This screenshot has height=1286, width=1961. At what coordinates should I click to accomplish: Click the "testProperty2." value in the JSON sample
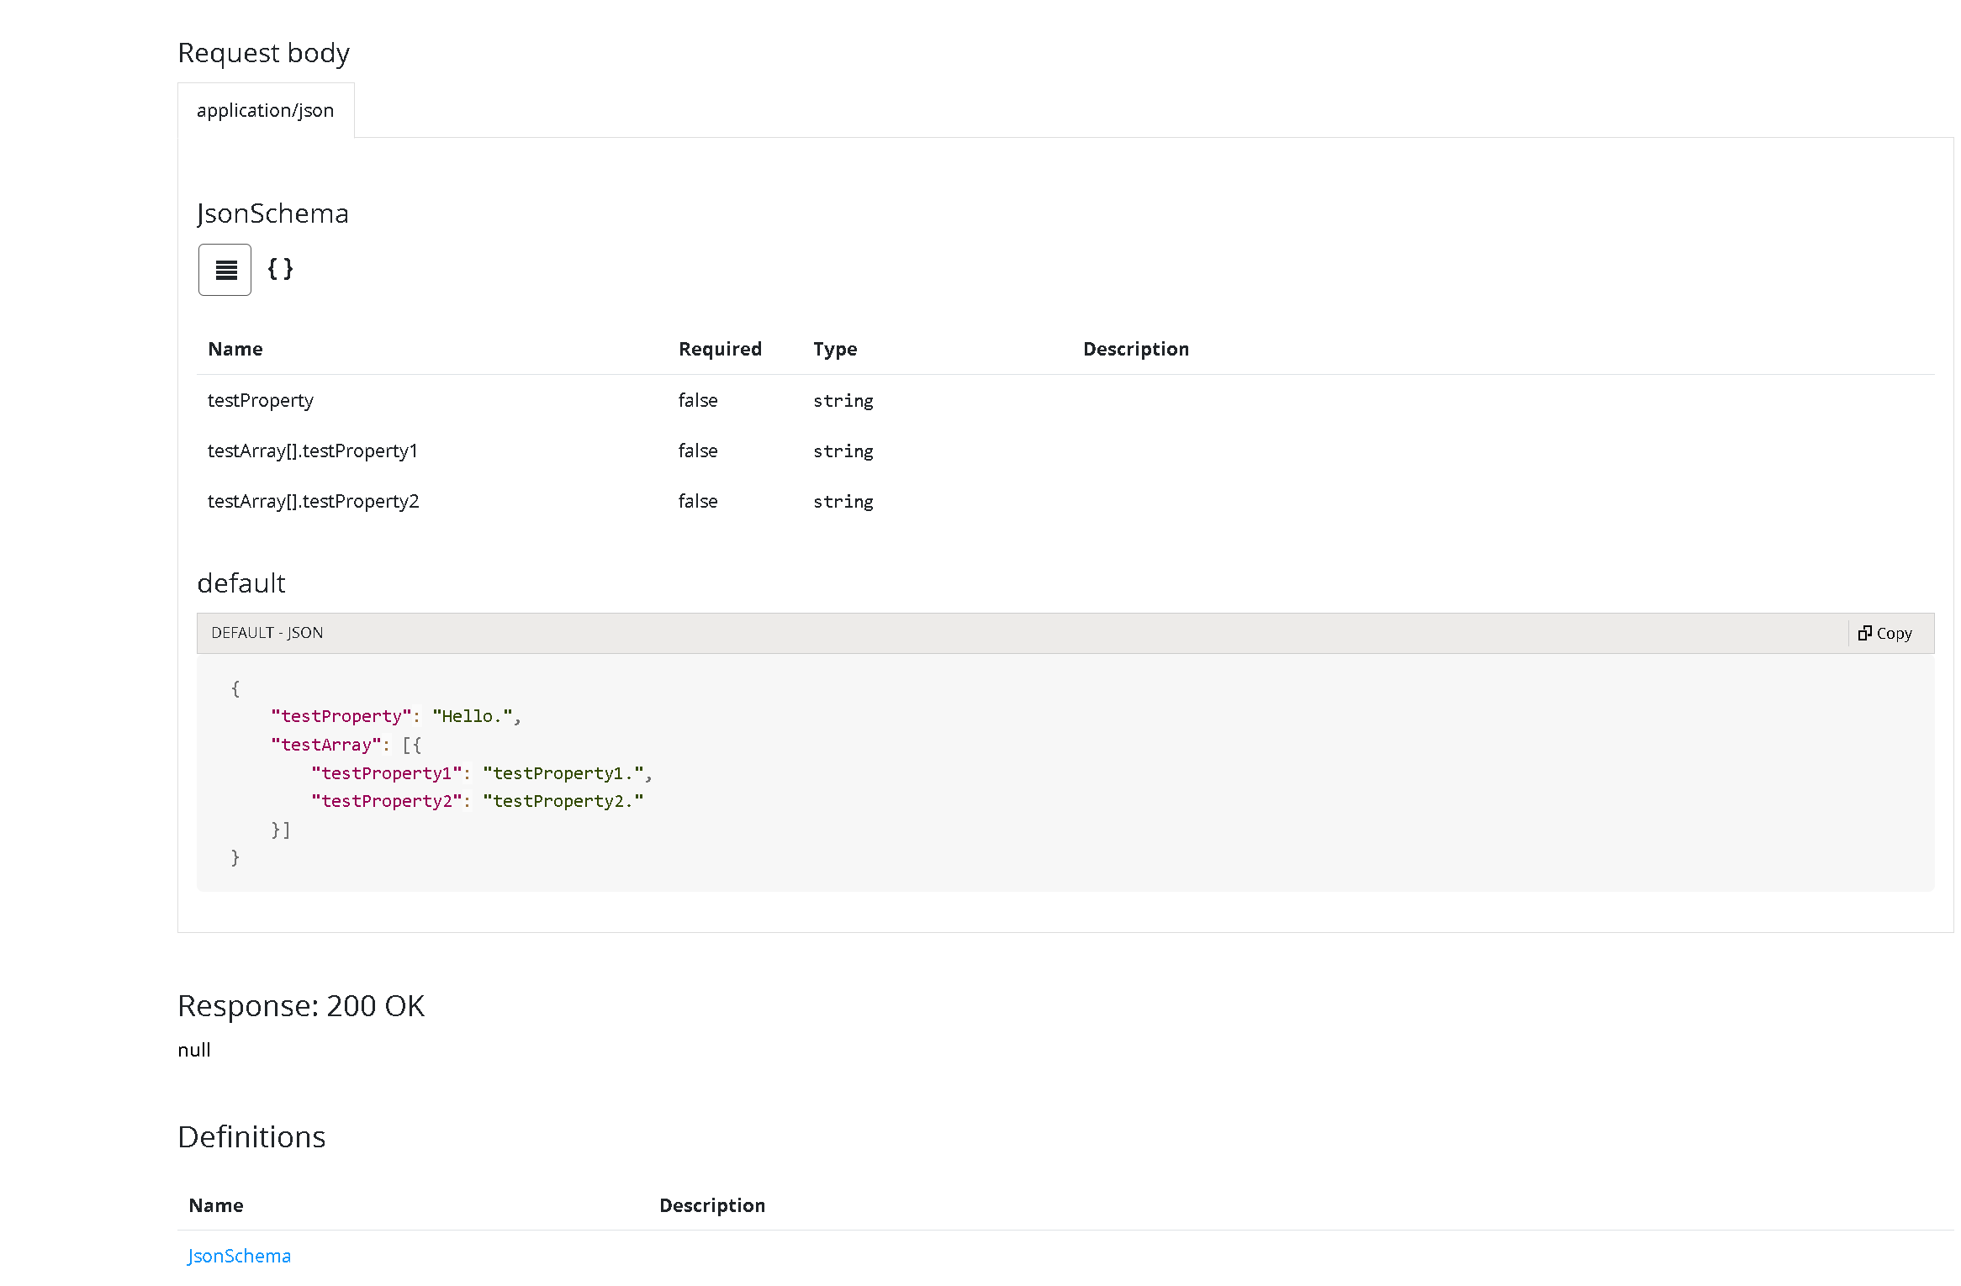point(563,801)
